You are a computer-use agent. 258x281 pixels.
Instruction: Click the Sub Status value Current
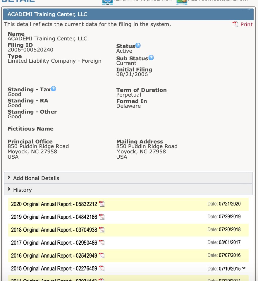point(126,63)
